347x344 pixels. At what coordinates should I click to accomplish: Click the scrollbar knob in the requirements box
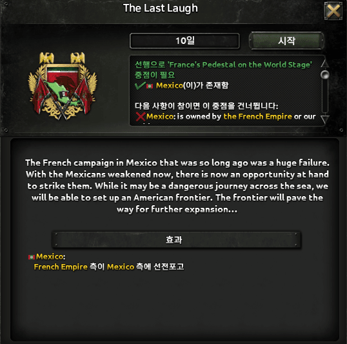coord(324,75)
